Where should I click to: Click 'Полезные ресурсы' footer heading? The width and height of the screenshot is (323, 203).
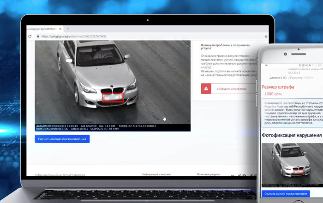(209, 174)
